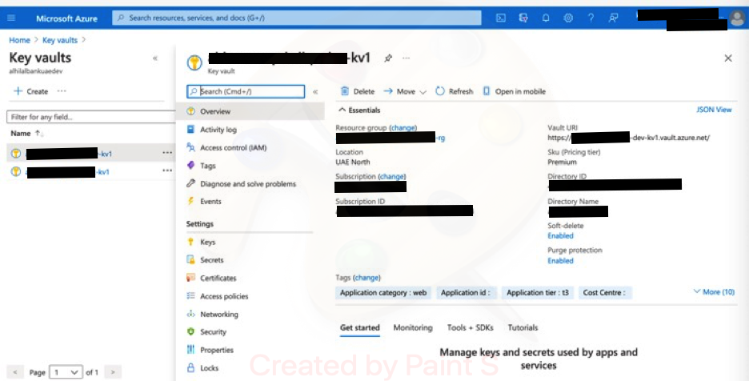Viewport: 749px width, 381px height.
Task: Open the user account avatar
Action: point(738,18)
